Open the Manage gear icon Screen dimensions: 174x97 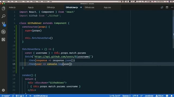(x=4, y=90)
